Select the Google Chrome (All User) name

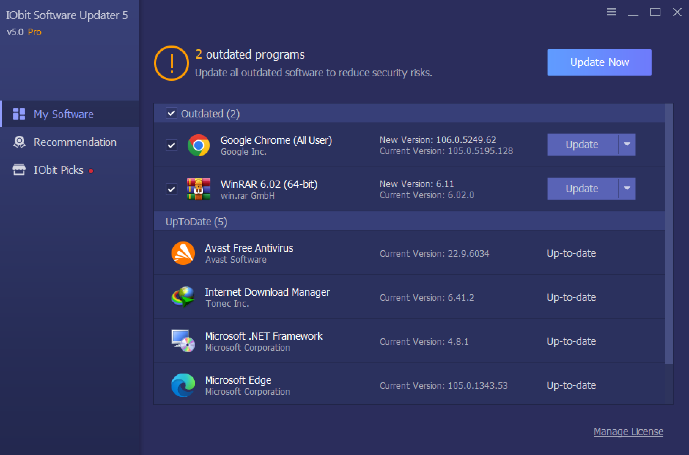[276, 140]
